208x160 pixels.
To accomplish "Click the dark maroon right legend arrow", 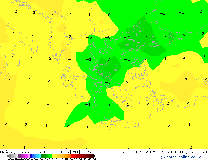I will click(94, 156).
